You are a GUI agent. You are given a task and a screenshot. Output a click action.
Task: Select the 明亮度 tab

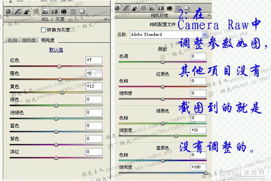pos(47,40)
